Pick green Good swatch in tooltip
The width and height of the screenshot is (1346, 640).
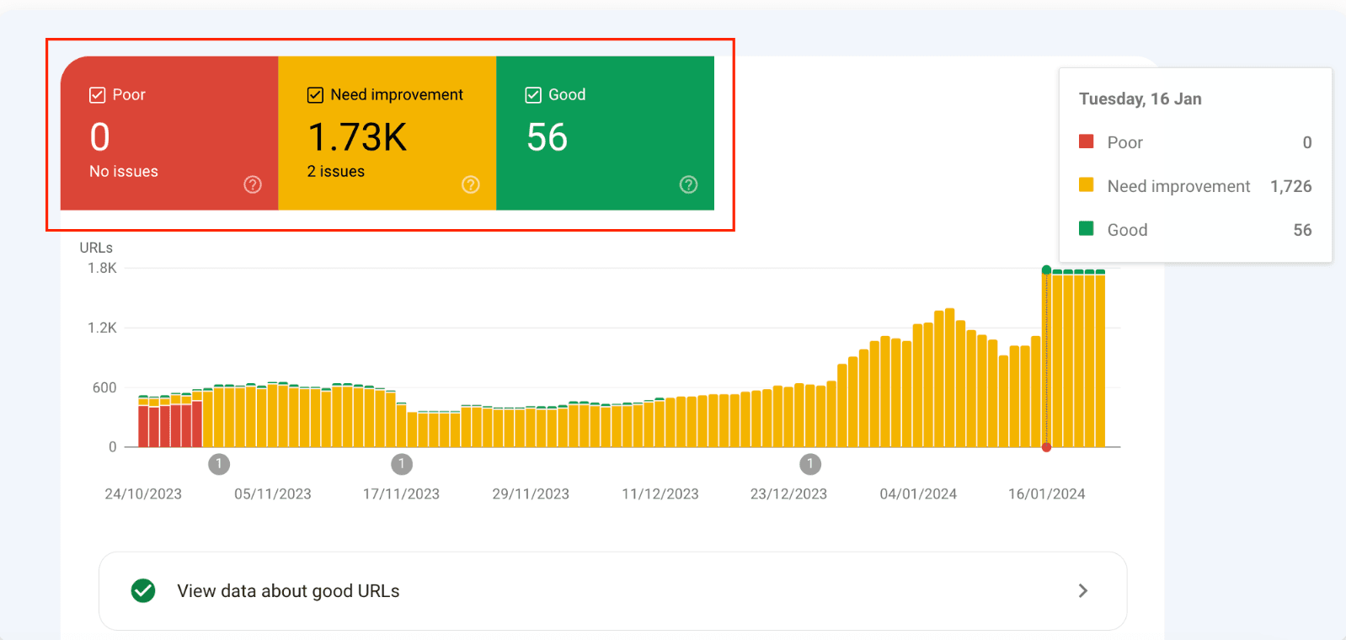click(1087, 229)
